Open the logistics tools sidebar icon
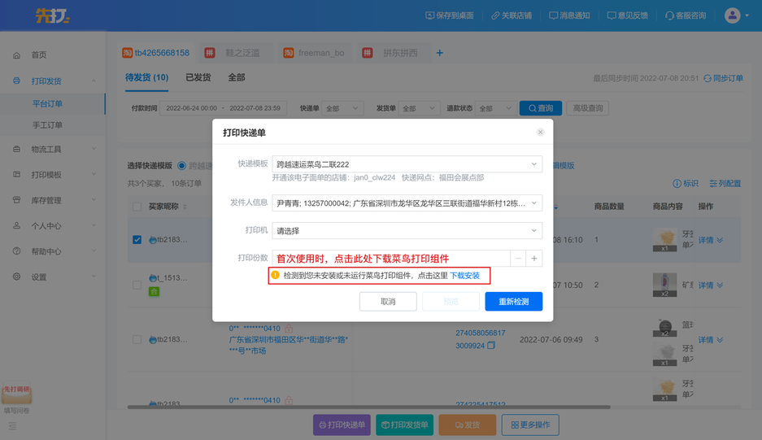 point(17,150)
